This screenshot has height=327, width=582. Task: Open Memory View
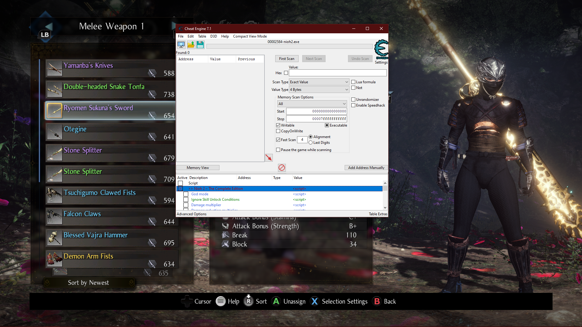[198, 168]
